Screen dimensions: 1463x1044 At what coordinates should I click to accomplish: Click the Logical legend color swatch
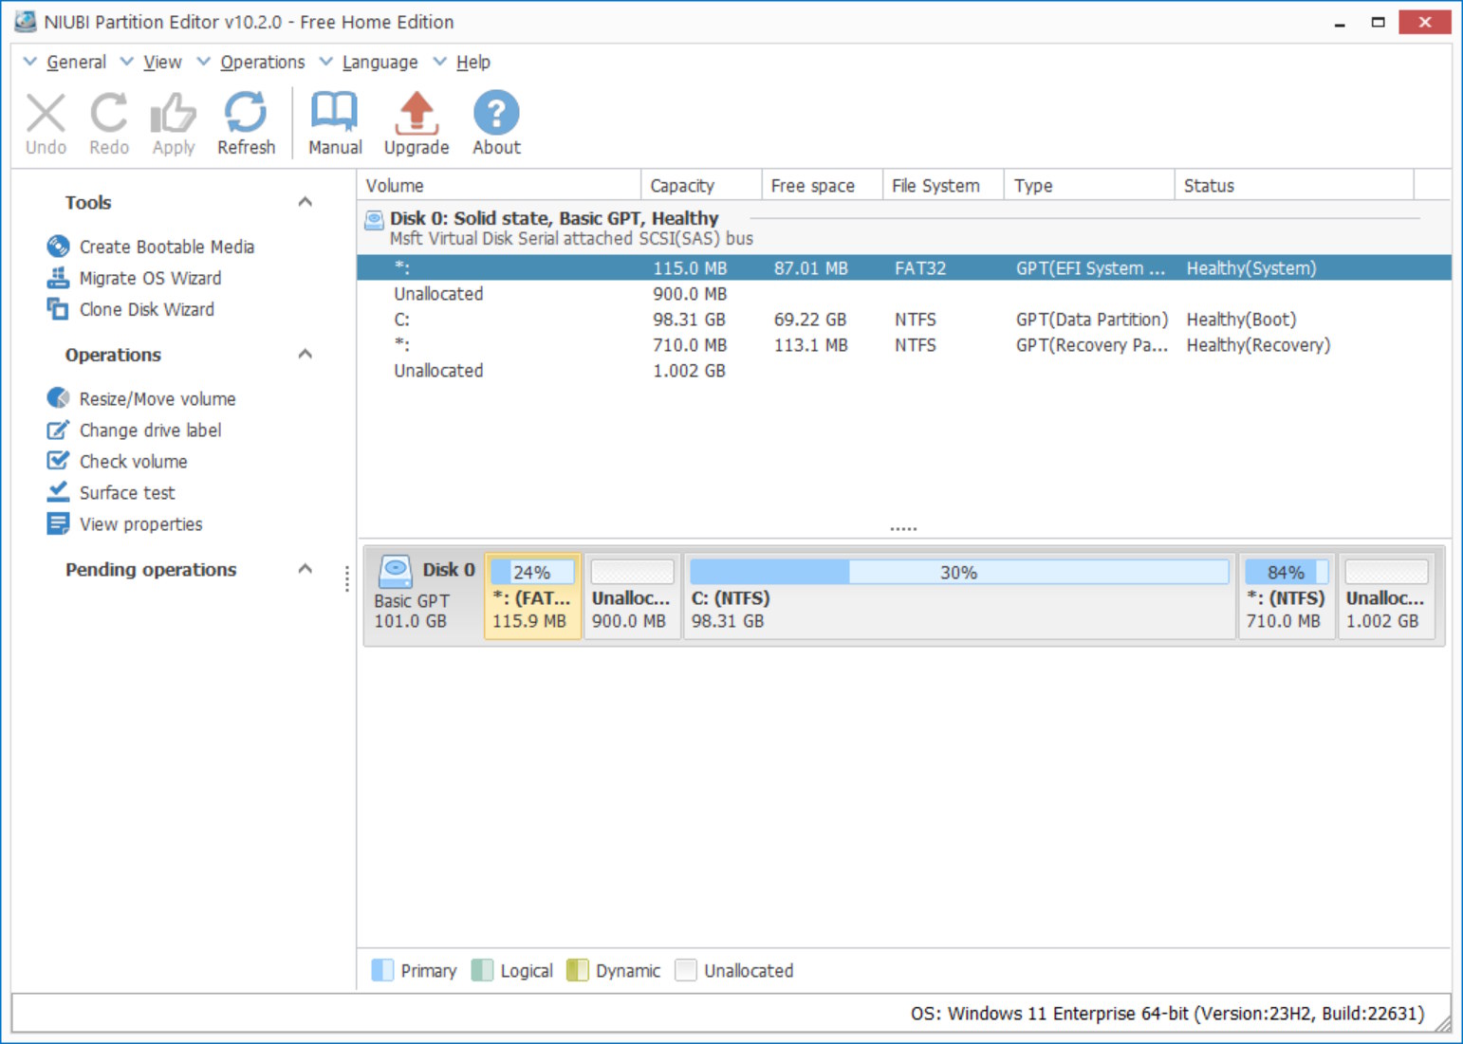point(482,970)
